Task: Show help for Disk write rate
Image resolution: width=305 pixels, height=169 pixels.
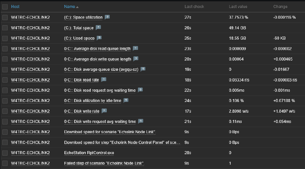Action: (x=104, y=111)
